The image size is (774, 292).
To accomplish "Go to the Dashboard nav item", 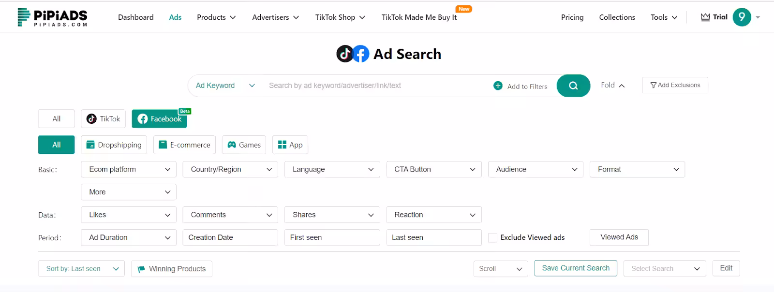I will [x=136, y=17].
